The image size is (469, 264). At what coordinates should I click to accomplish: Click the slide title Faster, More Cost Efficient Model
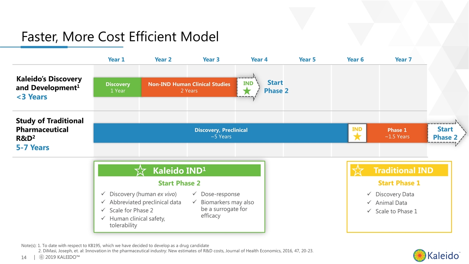[120, 37]
